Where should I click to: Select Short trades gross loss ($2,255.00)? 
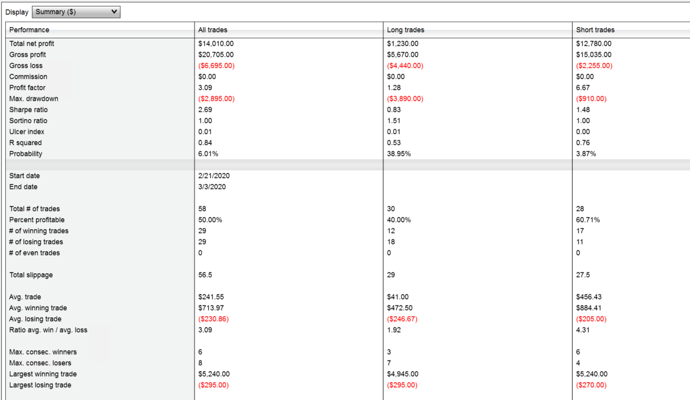[594, 65]
